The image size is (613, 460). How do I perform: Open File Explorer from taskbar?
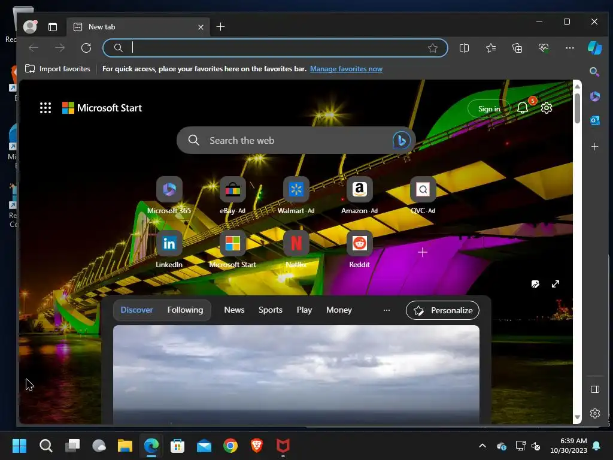pyautogui.click(x=125, y=446)
